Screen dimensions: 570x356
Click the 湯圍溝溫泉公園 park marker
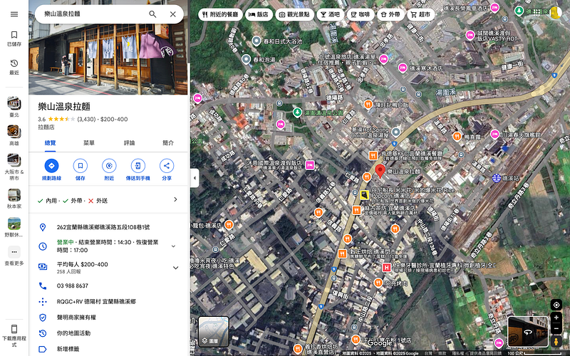coord(297,112)
